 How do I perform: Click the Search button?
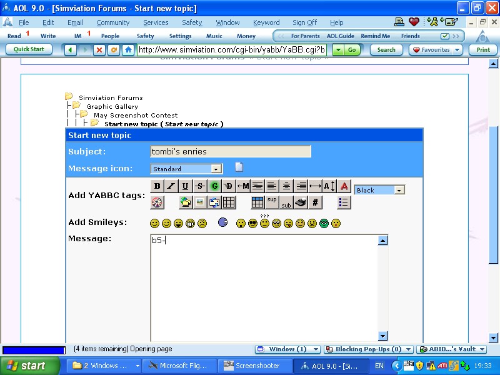(386, 50)
